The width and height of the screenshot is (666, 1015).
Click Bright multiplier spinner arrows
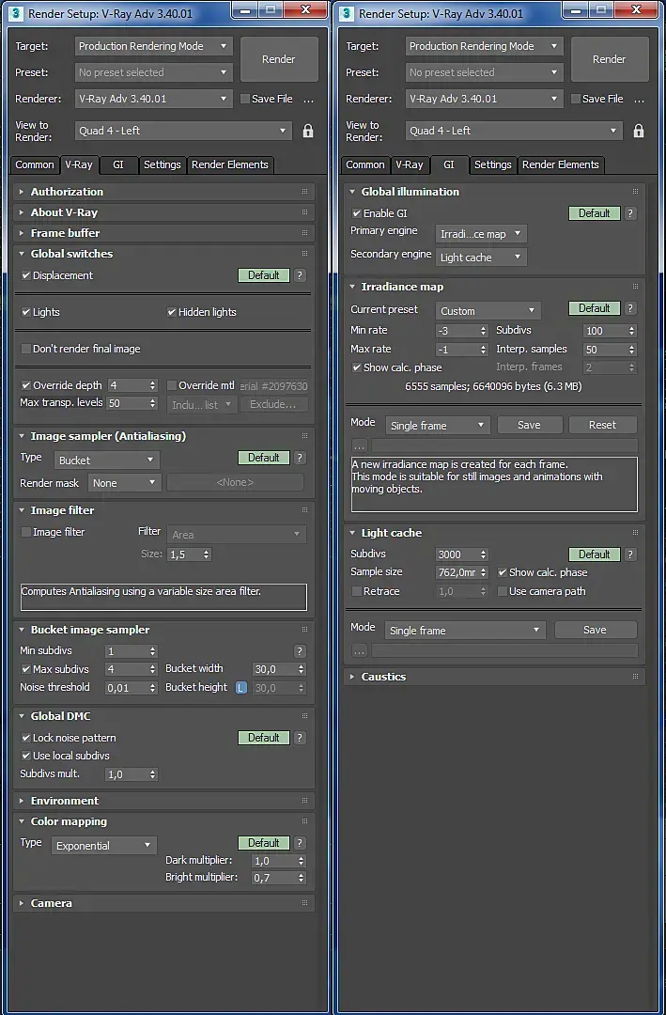[301, 878]
